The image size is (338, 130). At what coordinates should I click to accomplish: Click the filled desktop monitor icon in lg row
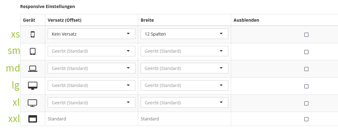point(33,86)
